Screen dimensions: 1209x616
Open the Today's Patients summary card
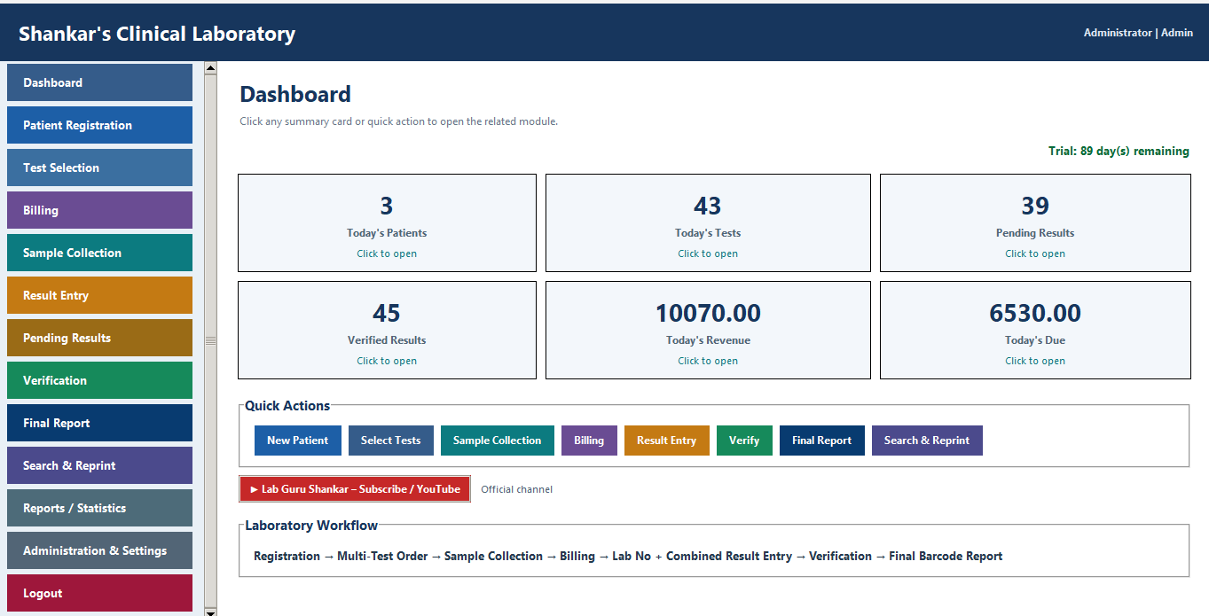tap(387, 222)
